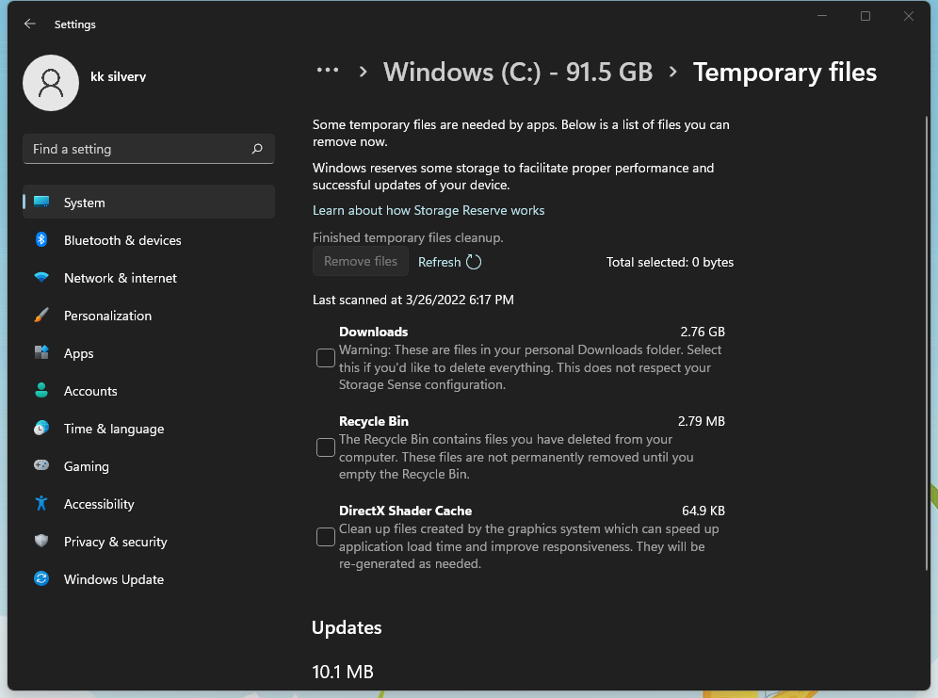The image size is (938, 698).
Task: Open Bluetooth & devices settings
Action: pyautogui.click(x=149, y=240)
